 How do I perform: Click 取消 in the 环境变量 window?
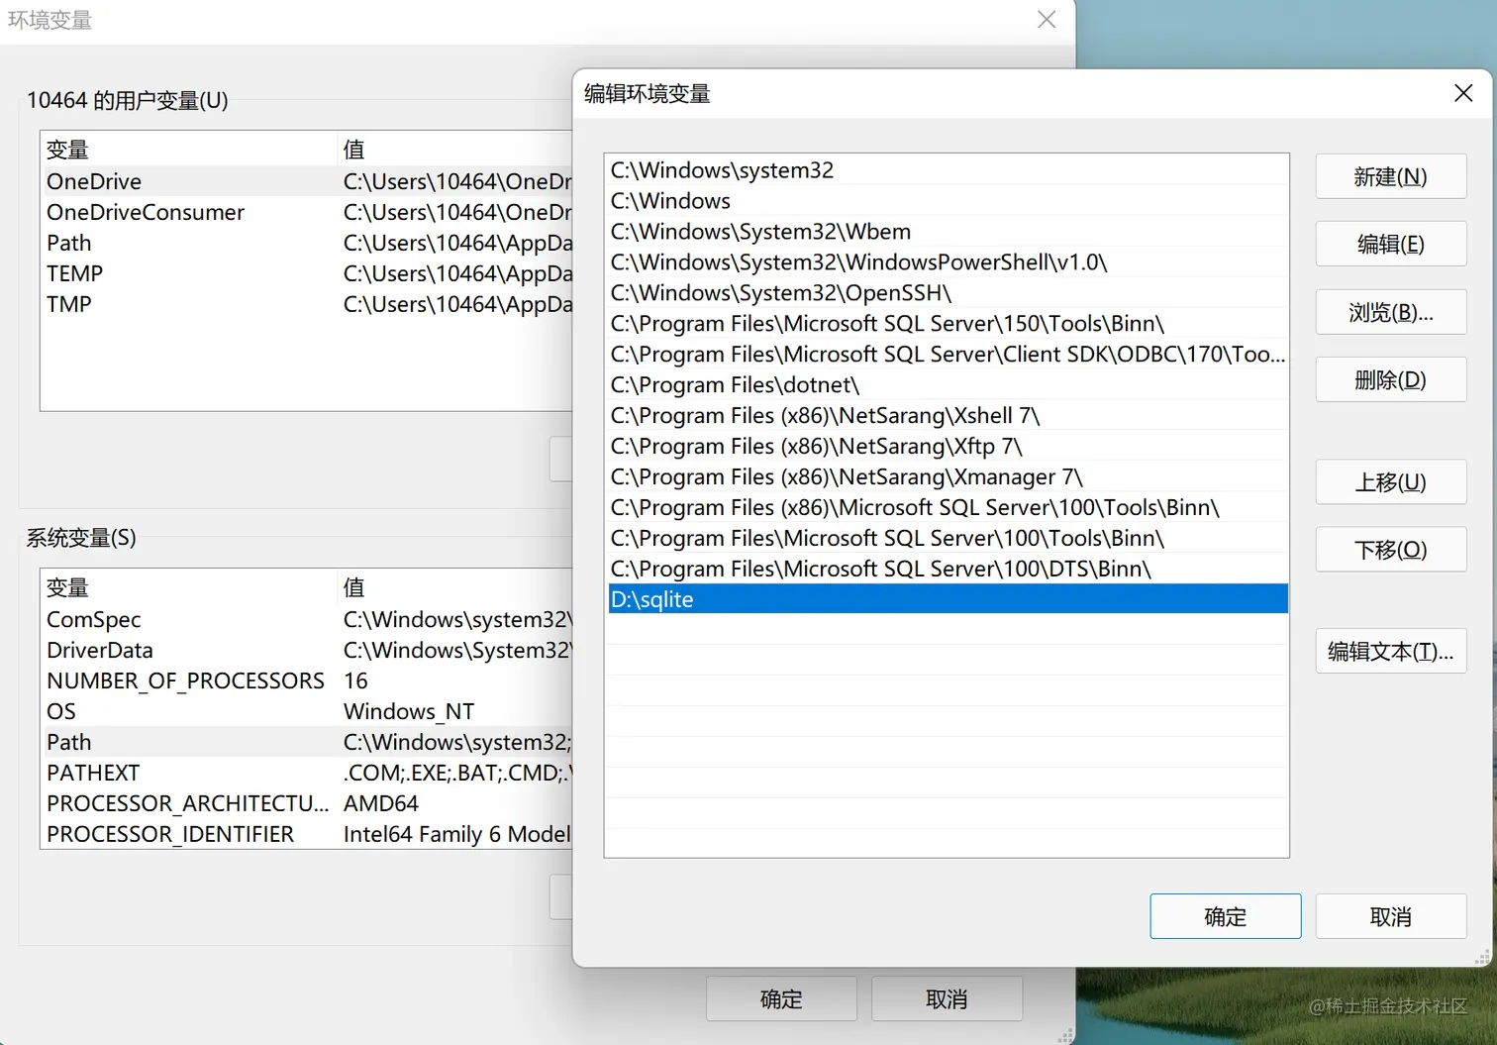tap(947, 999)
